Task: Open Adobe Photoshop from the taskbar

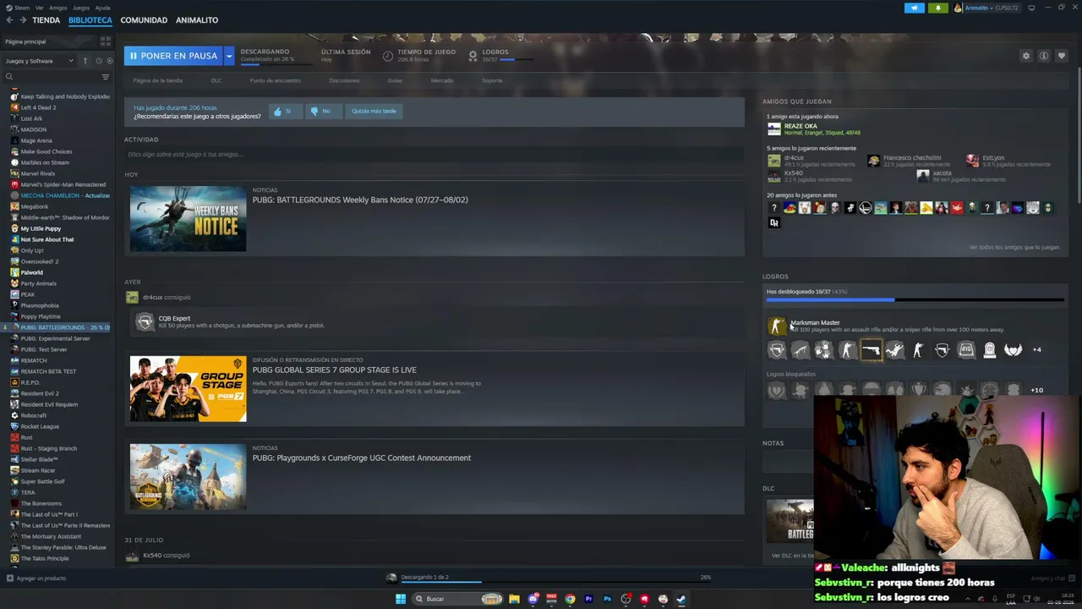Action: click(x=607, y=599)
